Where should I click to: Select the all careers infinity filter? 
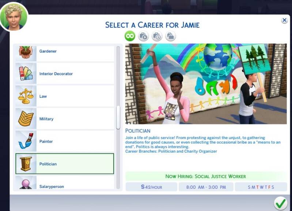point(130,36)
